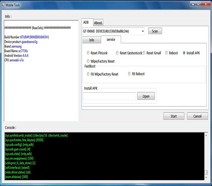Click the Cancel button

(x=197, y=116)
